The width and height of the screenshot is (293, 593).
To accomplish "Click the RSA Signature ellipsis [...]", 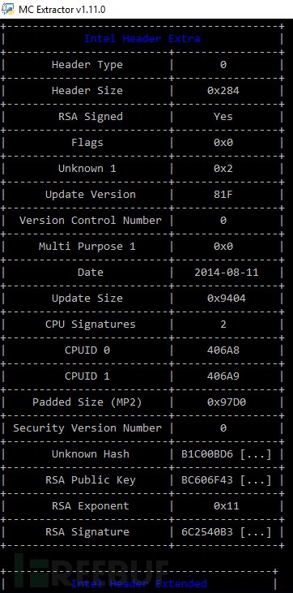I will pyautogui.click(x=256, y=532).
